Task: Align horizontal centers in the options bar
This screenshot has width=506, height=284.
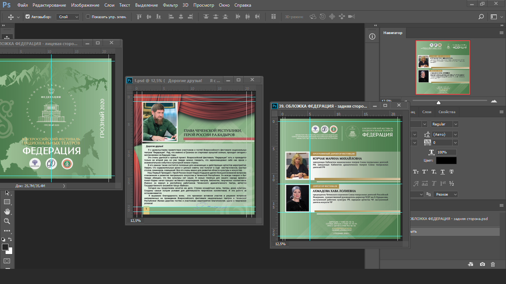Action: click(x=181, y=17)
